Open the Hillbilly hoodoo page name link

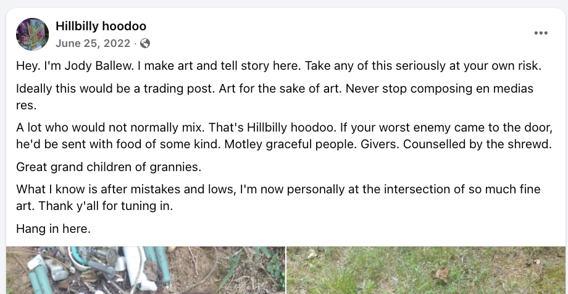[x=101, y=26]
